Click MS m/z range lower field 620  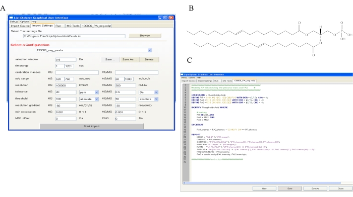[x=60, y=79]
